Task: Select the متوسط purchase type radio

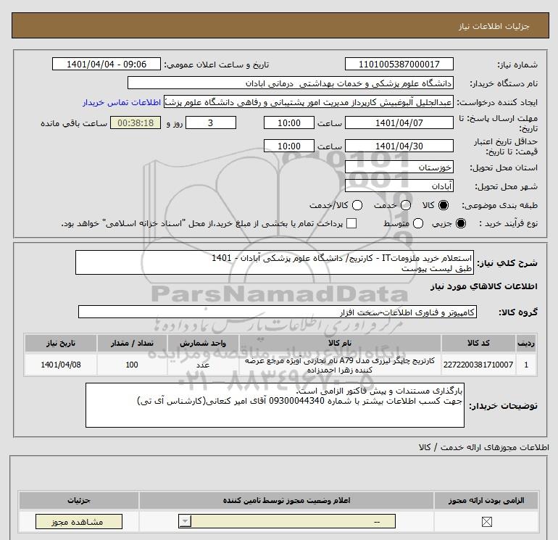Action: [x=418, y=223]
